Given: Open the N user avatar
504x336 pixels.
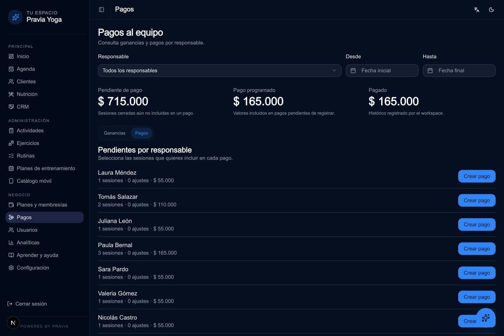Looking at the screenshot, I should point(13,323).
